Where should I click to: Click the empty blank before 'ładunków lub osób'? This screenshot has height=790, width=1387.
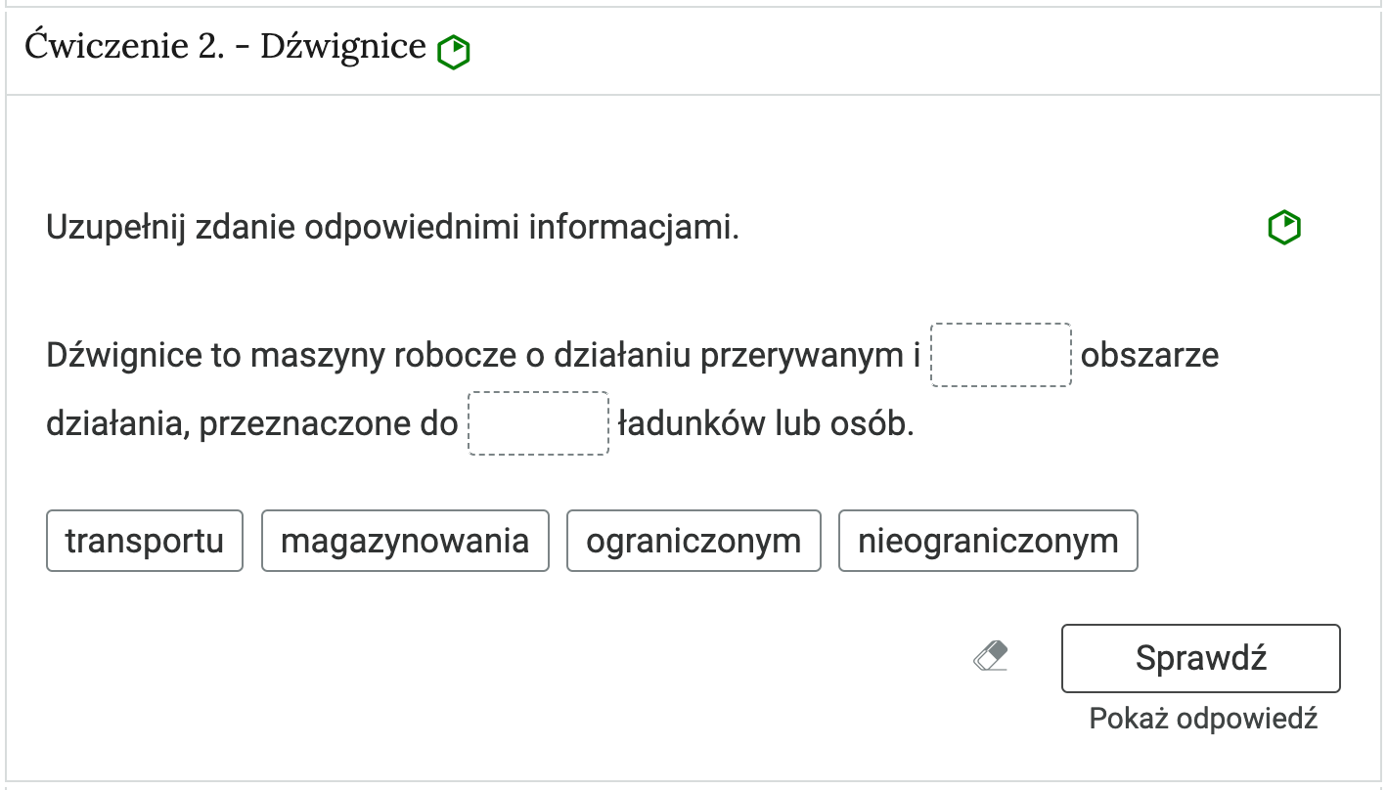click(539, 423)
